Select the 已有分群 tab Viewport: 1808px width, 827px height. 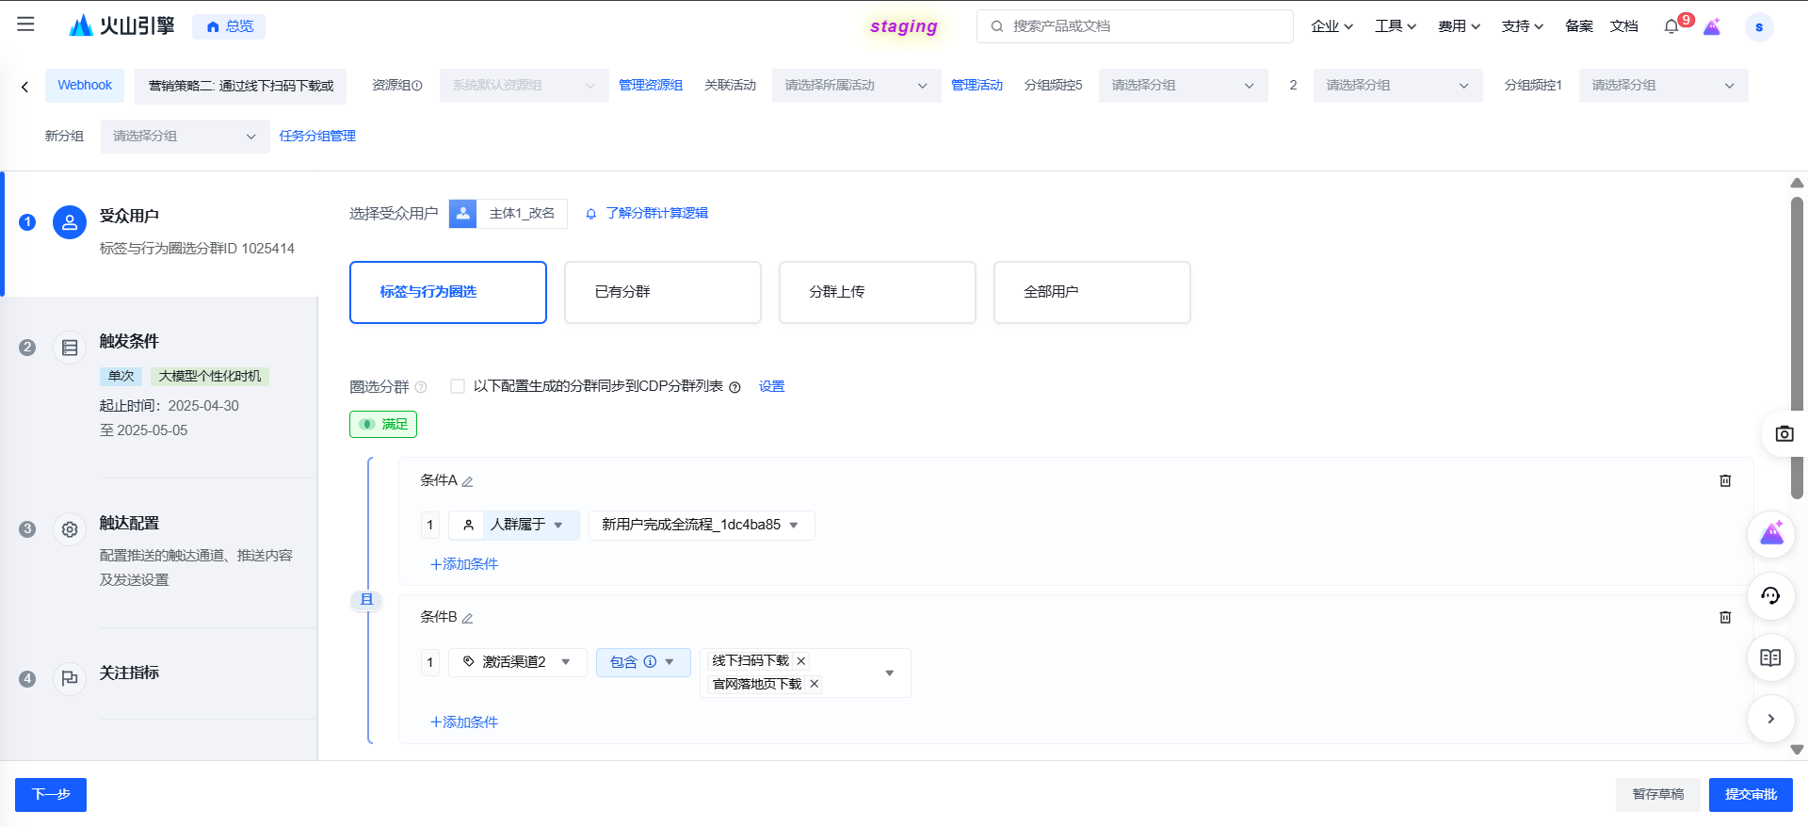pos(662,292)
